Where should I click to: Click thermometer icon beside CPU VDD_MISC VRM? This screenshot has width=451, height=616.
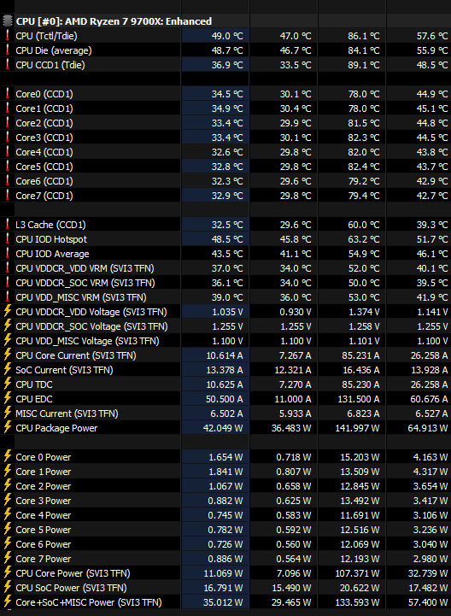pos(7,297)
